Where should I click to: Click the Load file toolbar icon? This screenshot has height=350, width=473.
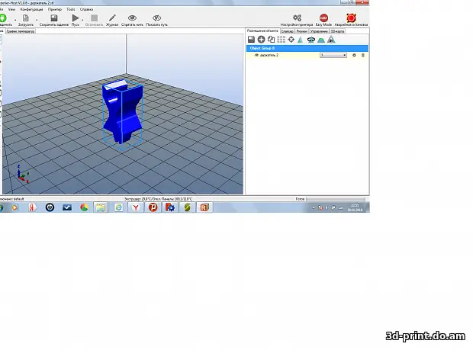pyautogui.click(x=27, y=18)
